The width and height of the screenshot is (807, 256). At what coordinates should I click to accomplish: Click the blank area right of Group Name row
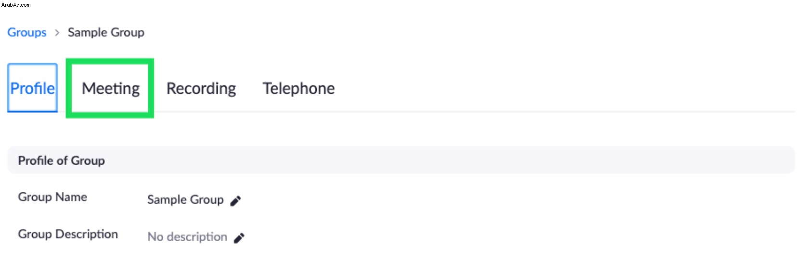[x=515, y=200]
